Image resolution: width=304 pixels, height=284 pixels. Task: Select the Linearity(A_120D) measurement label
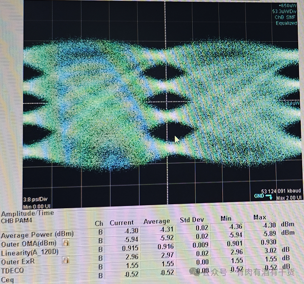click(x=30, y=253)
